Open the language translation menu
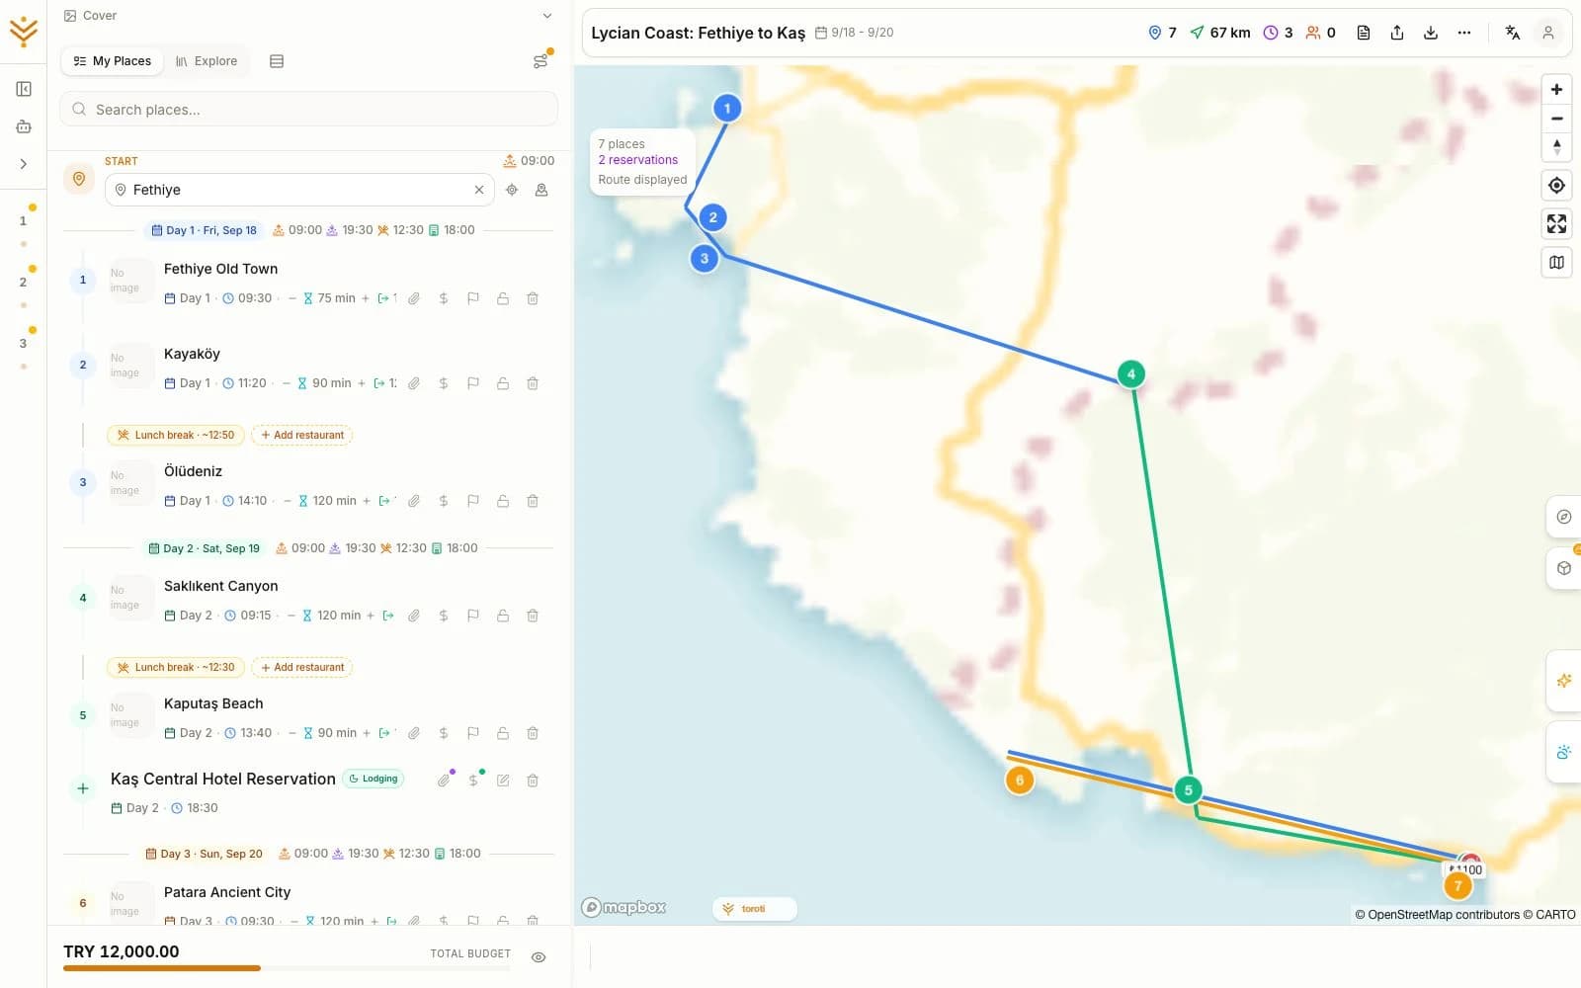 (1512, 33)
